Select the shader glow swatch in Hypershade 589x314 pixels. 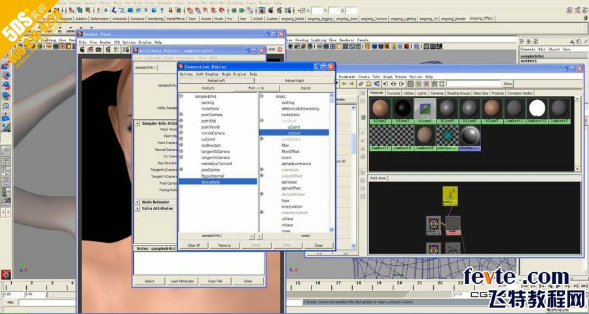click(471, 138)
